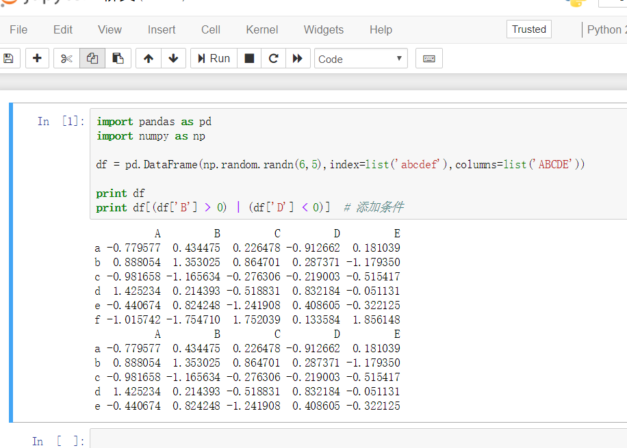This screenshot has height=448, width=627.
Task: Click the Trusted notebook button
Action: tap(529, 29)
